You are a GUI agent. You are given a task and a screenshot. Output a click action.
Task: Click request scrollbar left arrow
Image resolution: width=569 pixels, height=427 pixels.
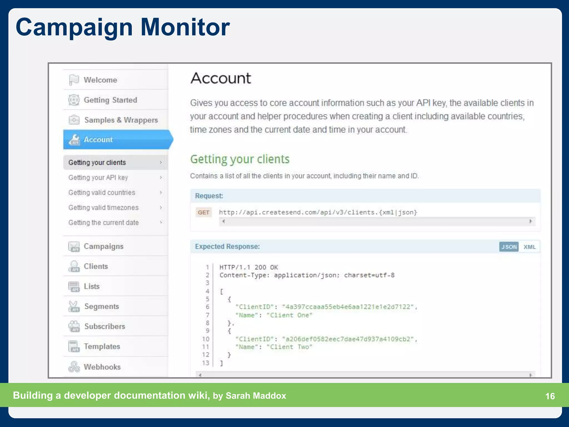click(223, 222)
